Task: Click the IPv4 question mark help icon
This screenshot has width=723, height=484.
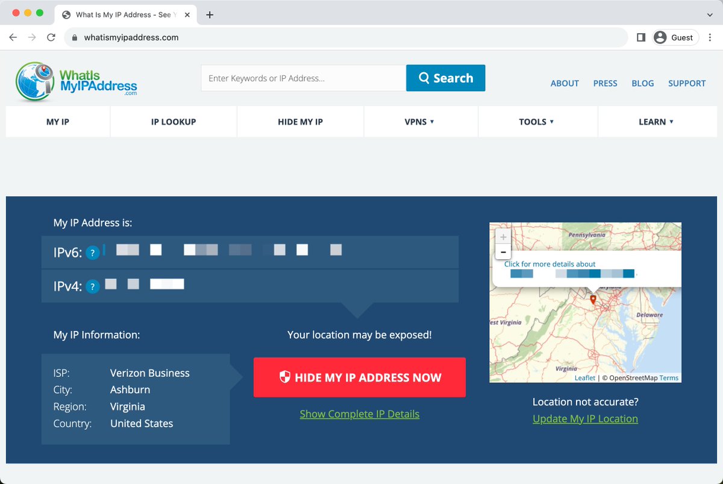Action: (x=92, y=287)
